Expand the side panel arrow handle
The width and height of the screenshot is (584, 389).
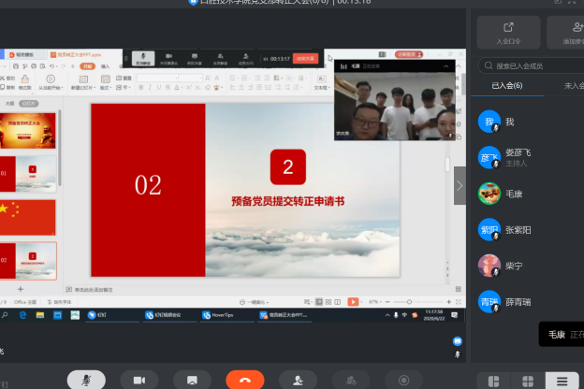[x=460, y=185]
